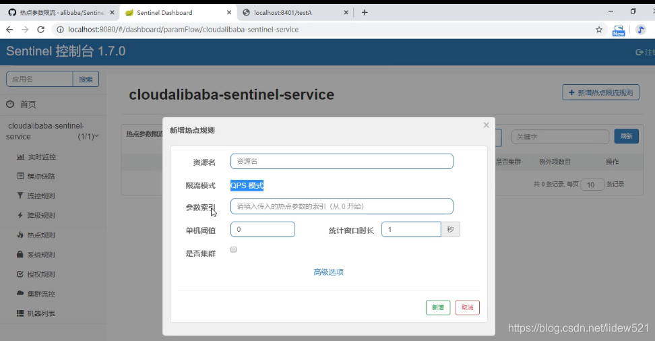Click the Sentinel 控制台 1.7.0 title
This screenshot has height=341, width=655.
point(65,51)
